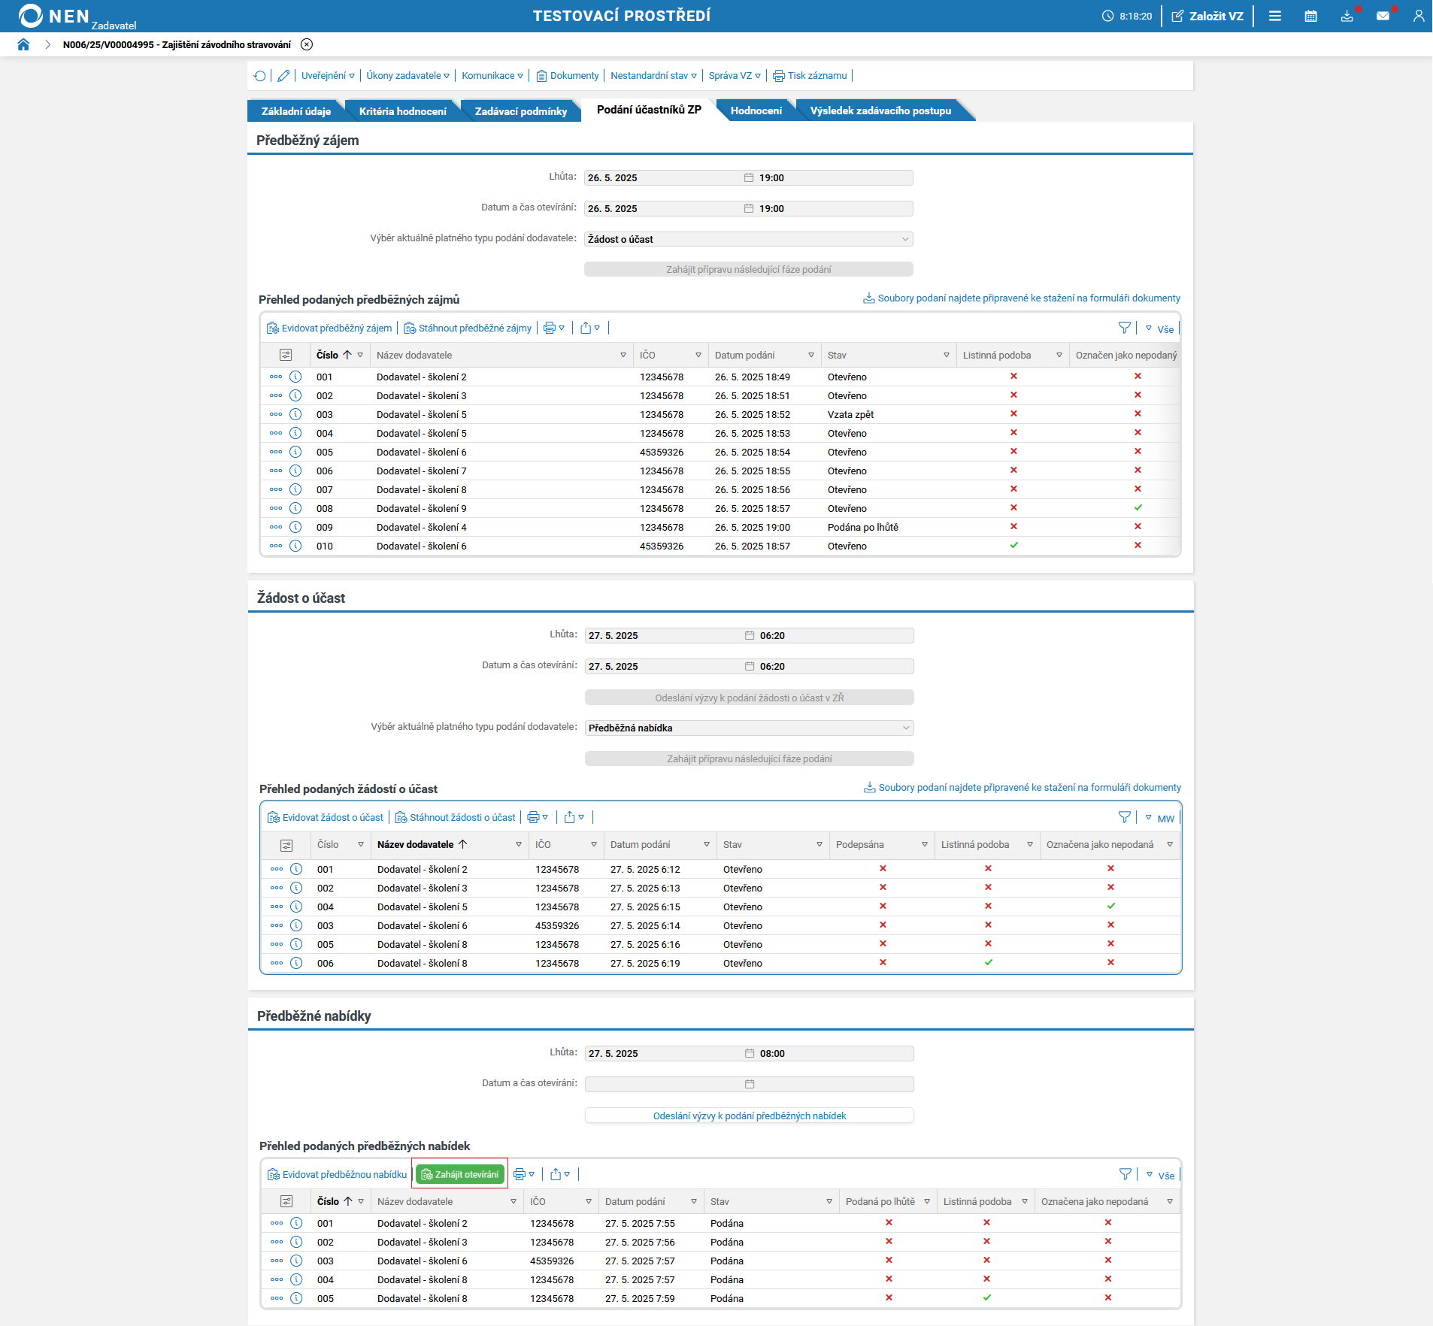Open the Předběžná nabídka type dropdown
This screenshot has width=1433, height=1326.
pos(749,728)
